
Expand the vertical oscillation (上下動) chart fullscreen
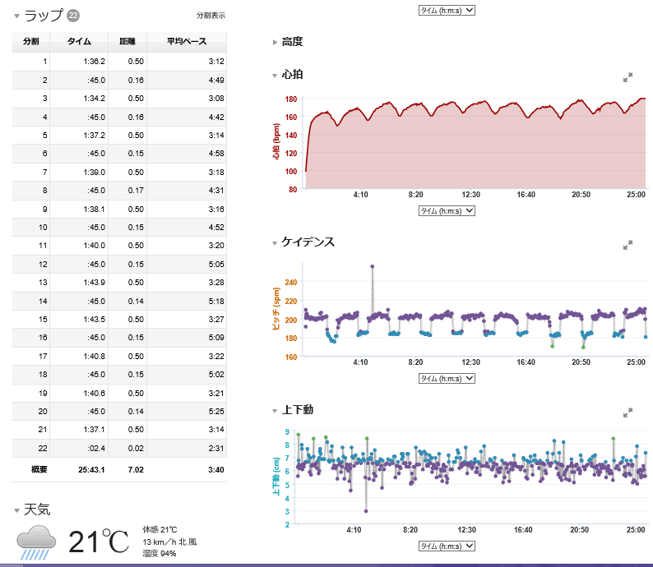[x=628, y=412]
